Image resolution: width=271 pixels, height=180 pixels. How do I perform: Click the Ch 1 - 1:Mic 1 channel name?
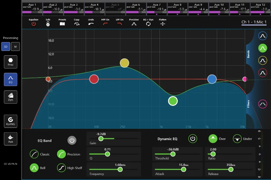click(x=254, y=22)
